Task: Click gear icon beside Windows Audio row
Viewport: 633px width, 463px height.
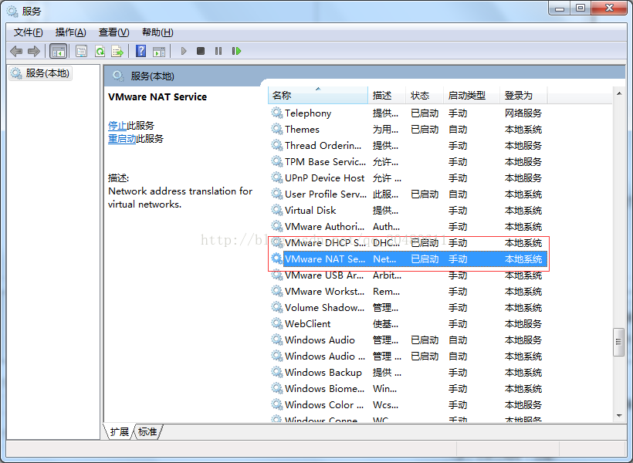Action: (x=276, y=340)
